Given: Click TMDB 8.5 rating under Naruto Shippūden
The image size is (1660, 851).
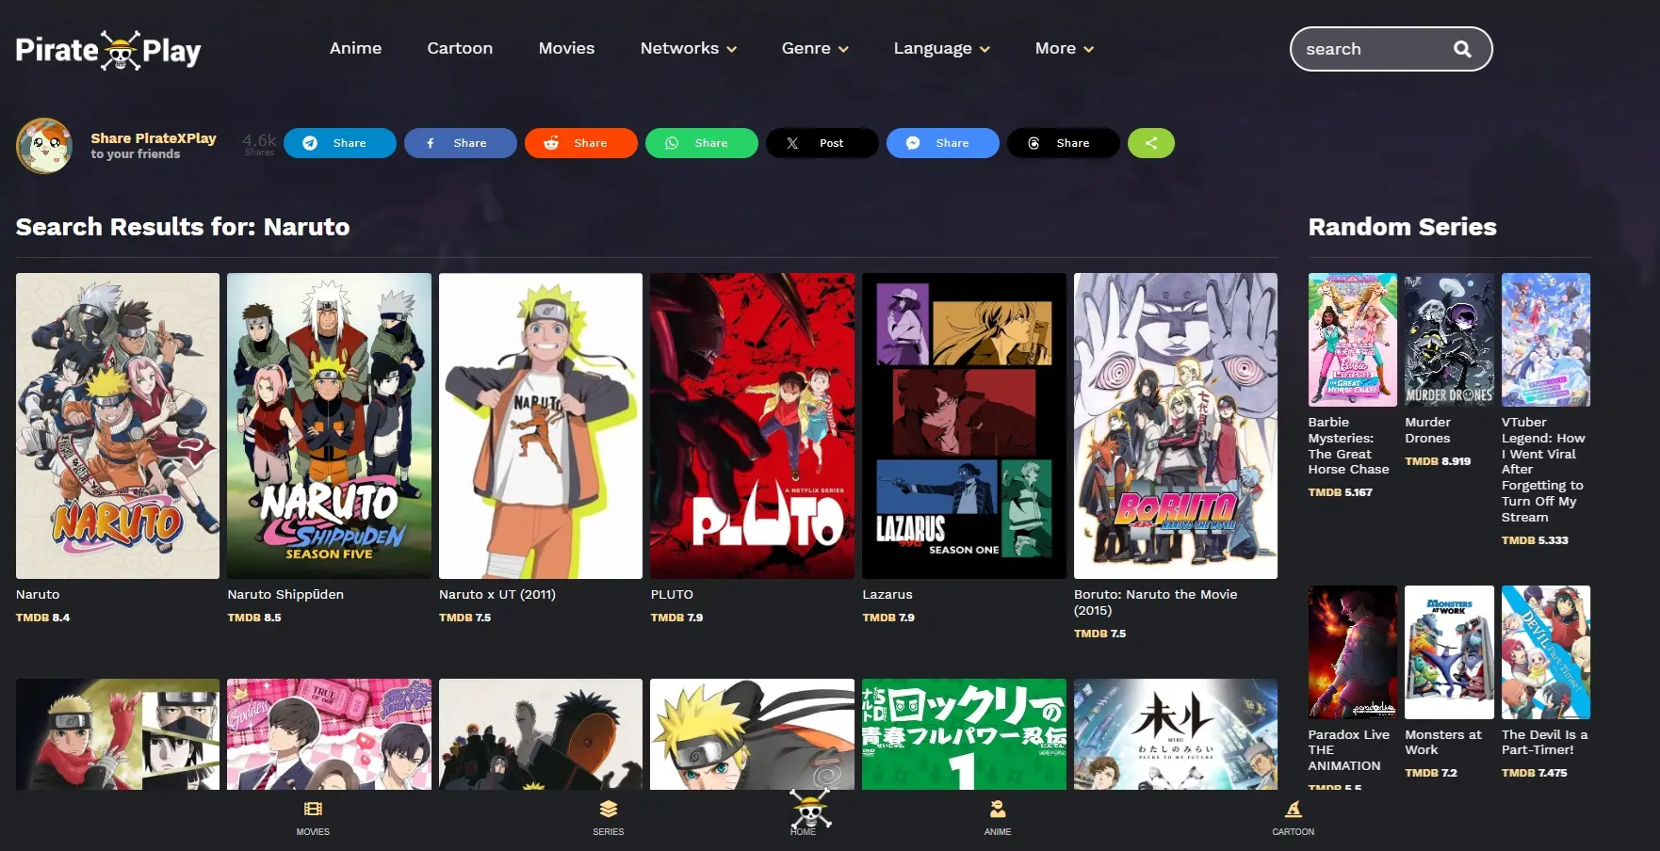Looking at the screenshot, I should click(x=254, y=618).
